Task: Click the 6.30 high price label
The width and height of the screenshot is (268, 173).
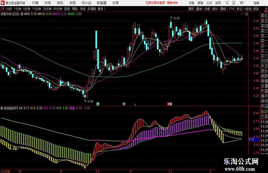Action: coord(177,18)
